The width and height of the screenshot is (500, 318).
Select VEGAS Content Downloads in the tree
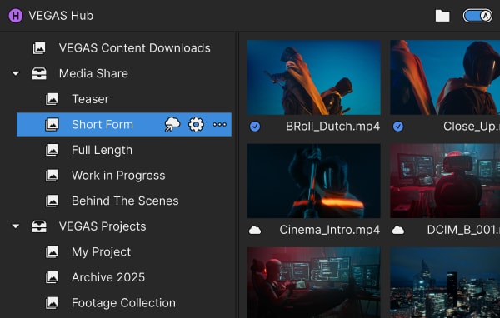coord(134,48)
